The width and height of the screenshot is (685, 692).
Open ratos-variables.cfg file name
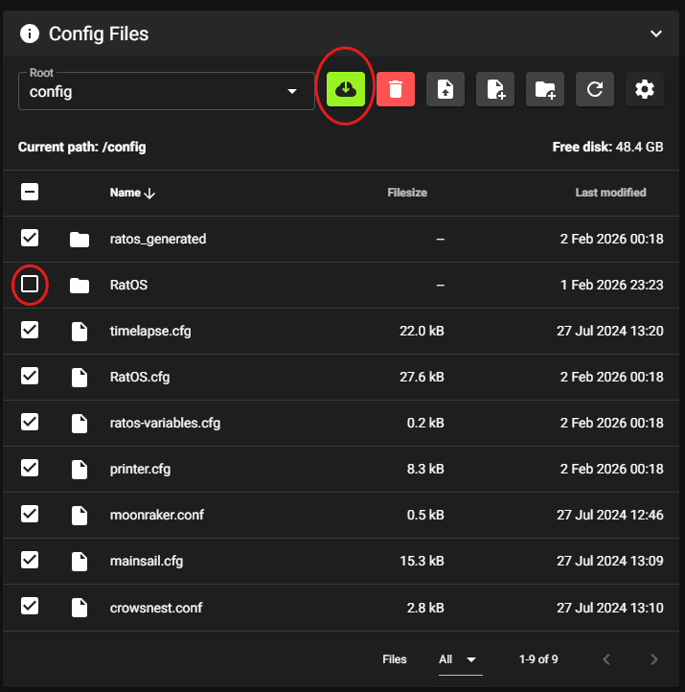[x=165, y=423]
